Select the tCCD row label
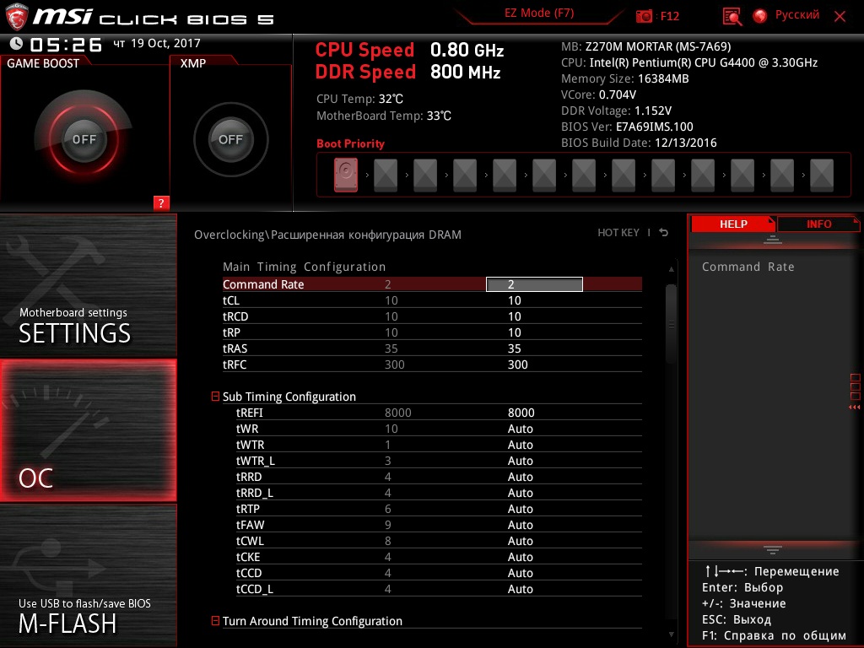The height and width of the screenshot is (648, 864). coord(249,573)
